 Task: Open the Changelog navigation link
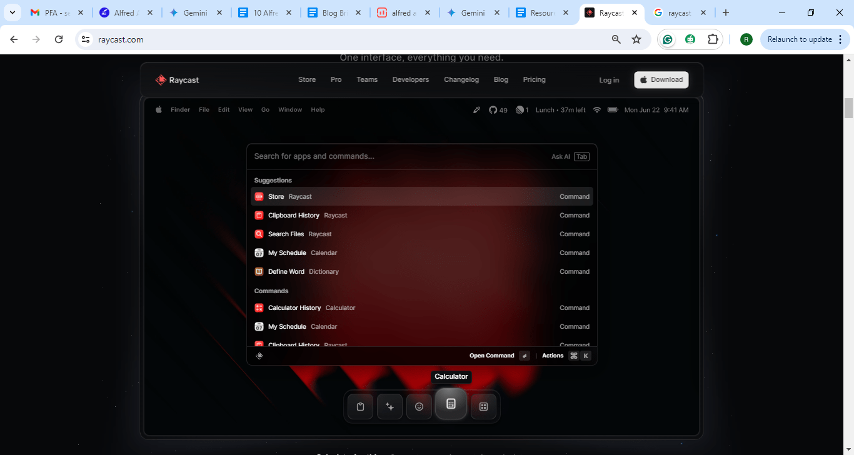click(461, 79)
